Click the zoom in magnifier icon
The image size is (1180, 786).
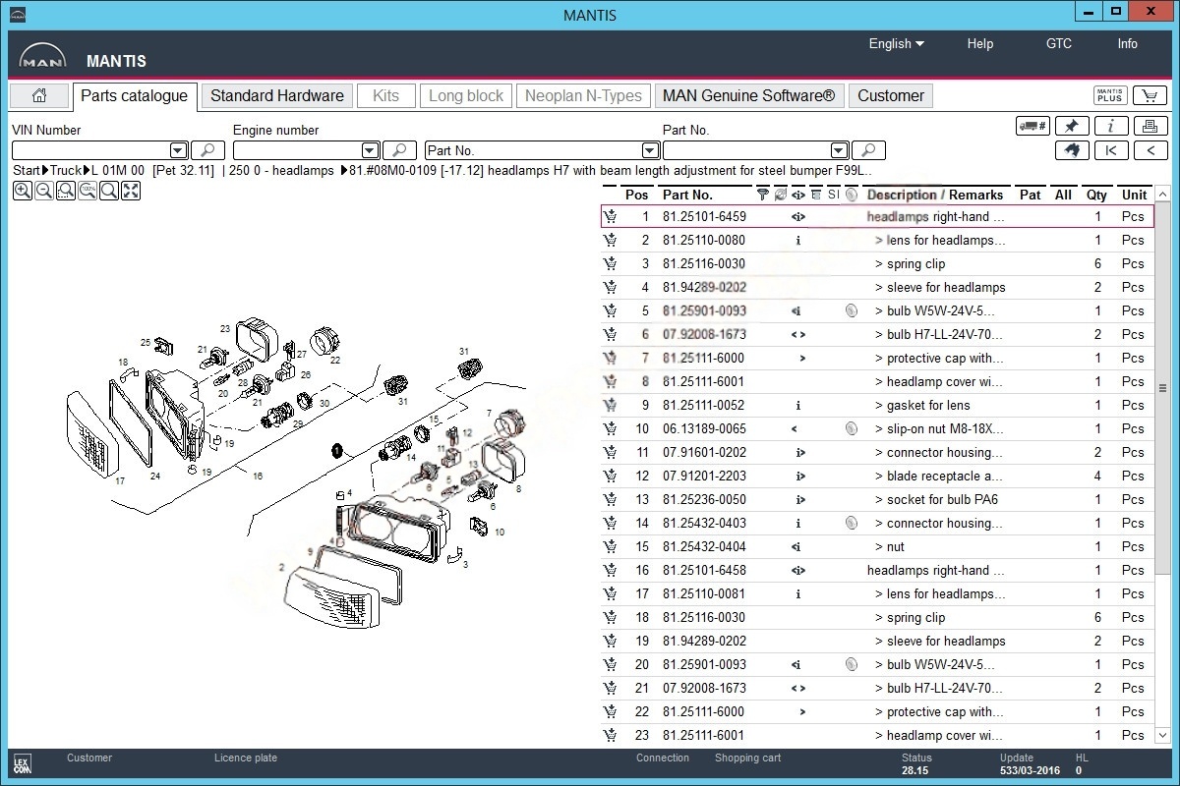(22, 191)
